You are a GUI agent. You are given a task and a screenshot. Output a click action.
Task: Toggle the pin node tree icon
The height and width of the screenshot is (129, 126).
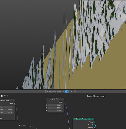(75, 91)
